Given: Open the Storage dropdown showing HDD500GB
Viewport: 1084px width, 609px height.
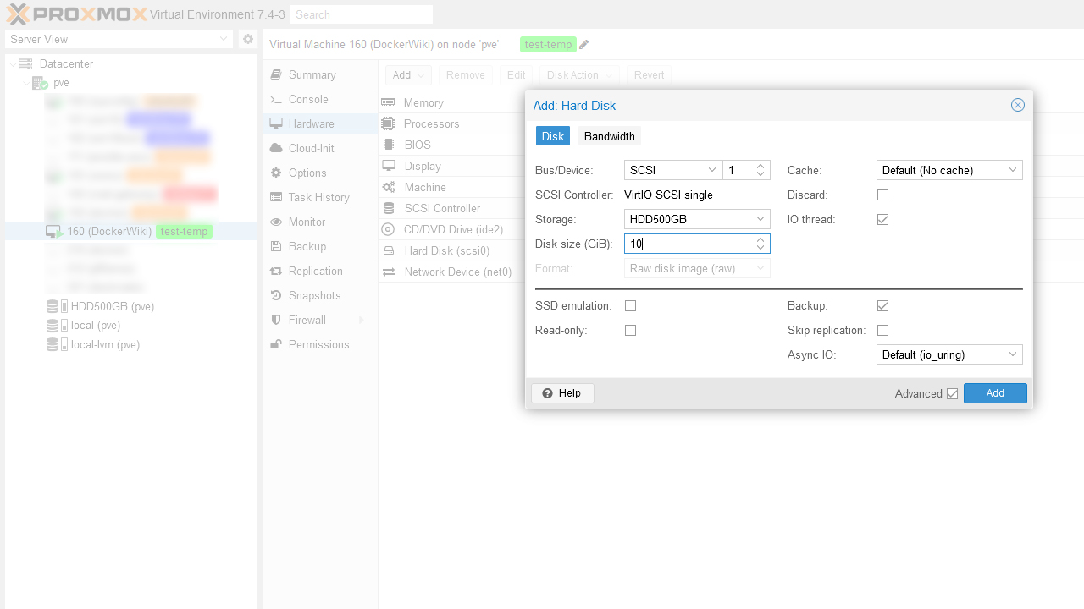Looking at the screenshot, I should coord(696,219).
